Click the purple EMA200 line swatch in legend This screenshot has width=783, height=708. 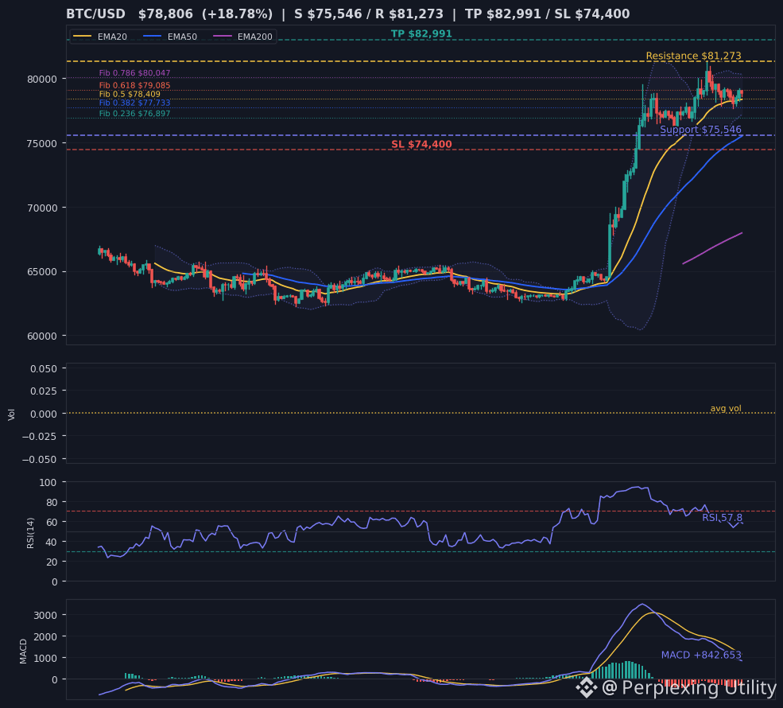(x=223, y=37)
